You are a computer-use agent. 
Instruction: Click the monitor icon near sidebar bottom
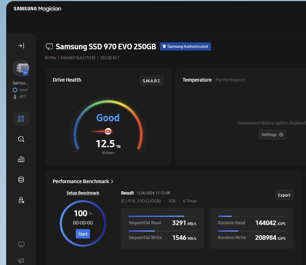[21, 244]
